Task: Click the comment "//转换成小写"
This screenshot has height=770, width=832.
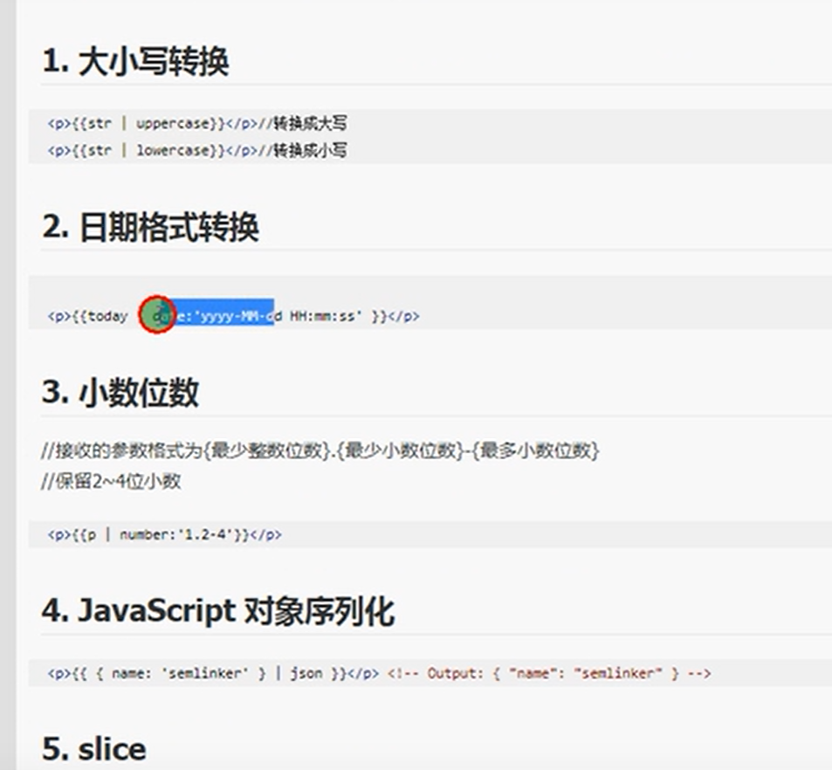Action: click(302, 150)
